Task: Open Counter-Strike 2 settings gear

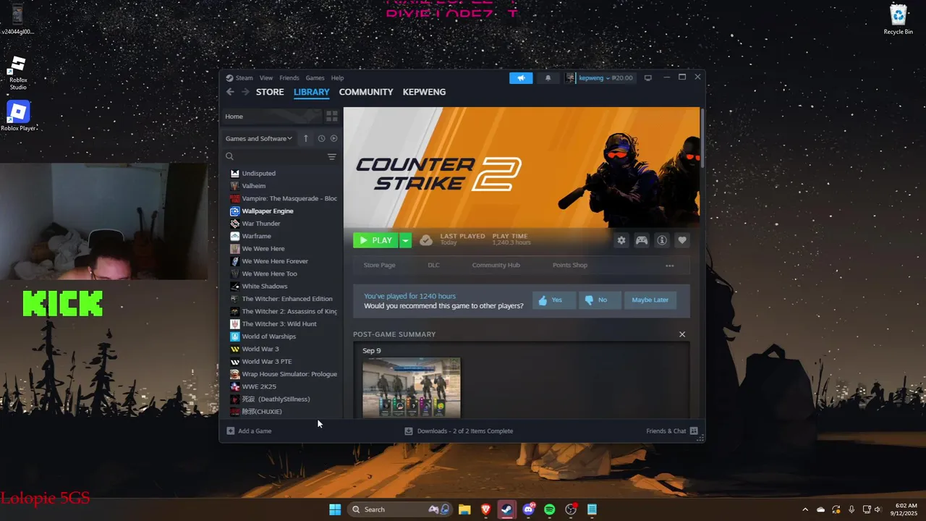Action: click(621, 241)
